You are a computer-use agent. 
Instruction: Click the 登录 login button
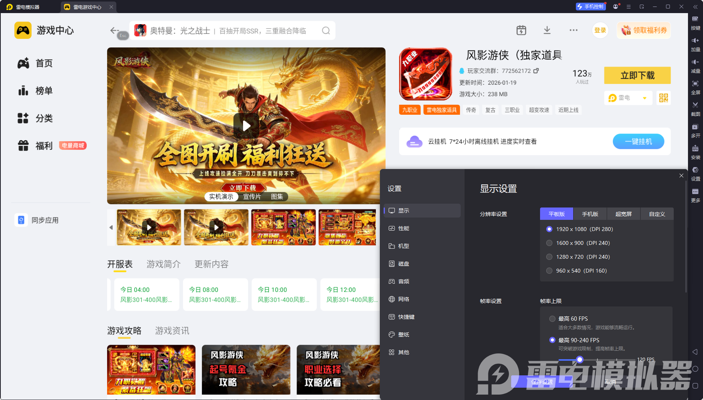coord(600,30)
